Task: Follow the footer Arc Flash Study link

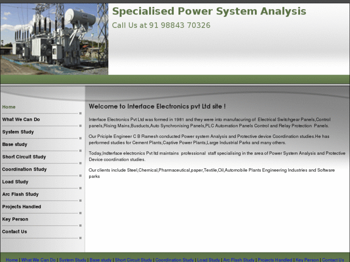Action: [239, 260]
